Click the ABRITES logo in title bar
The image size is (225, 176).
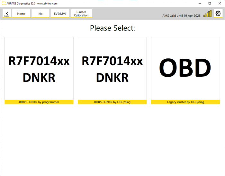tap(4, 3)
